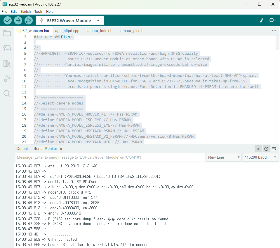The image size is (280, 248).
Task: Click the Arduino IDE app icon in title bar
Action: (5, 4)
